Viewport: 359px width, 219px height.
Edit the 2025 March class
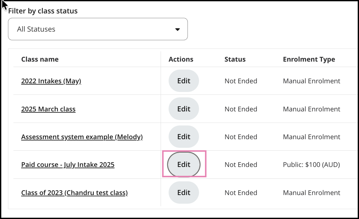(184, 109)
